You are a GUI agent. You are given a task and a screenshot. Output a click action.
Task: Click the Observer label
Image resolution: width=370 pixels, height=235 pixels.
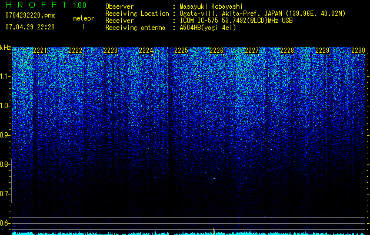(x=119, y=6)
